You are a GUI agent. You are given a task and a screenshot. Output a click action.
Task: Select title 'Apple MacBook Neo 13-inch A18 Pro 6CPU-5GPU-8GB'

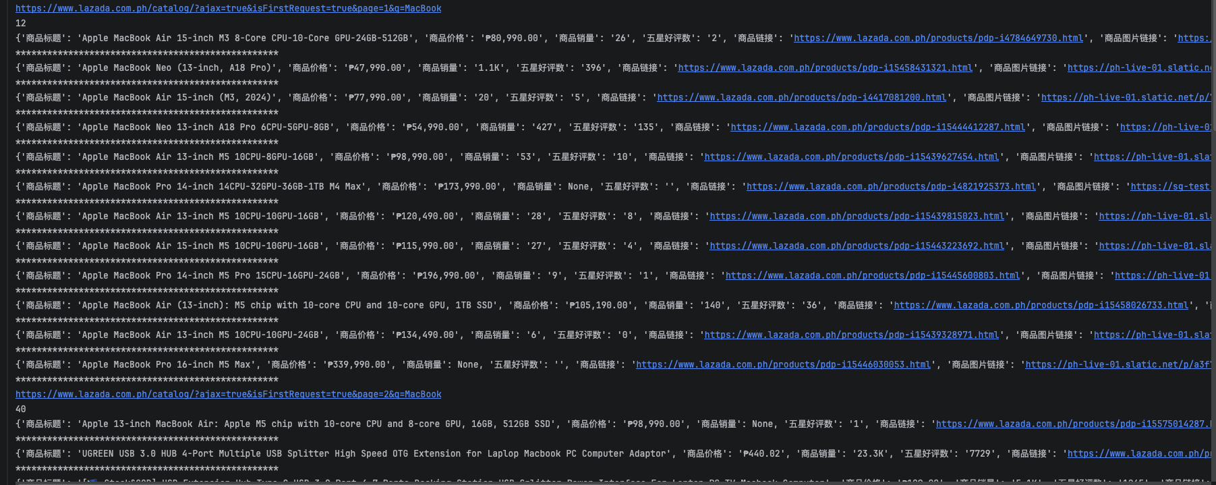pyautogui.click(x=206, y=127)
